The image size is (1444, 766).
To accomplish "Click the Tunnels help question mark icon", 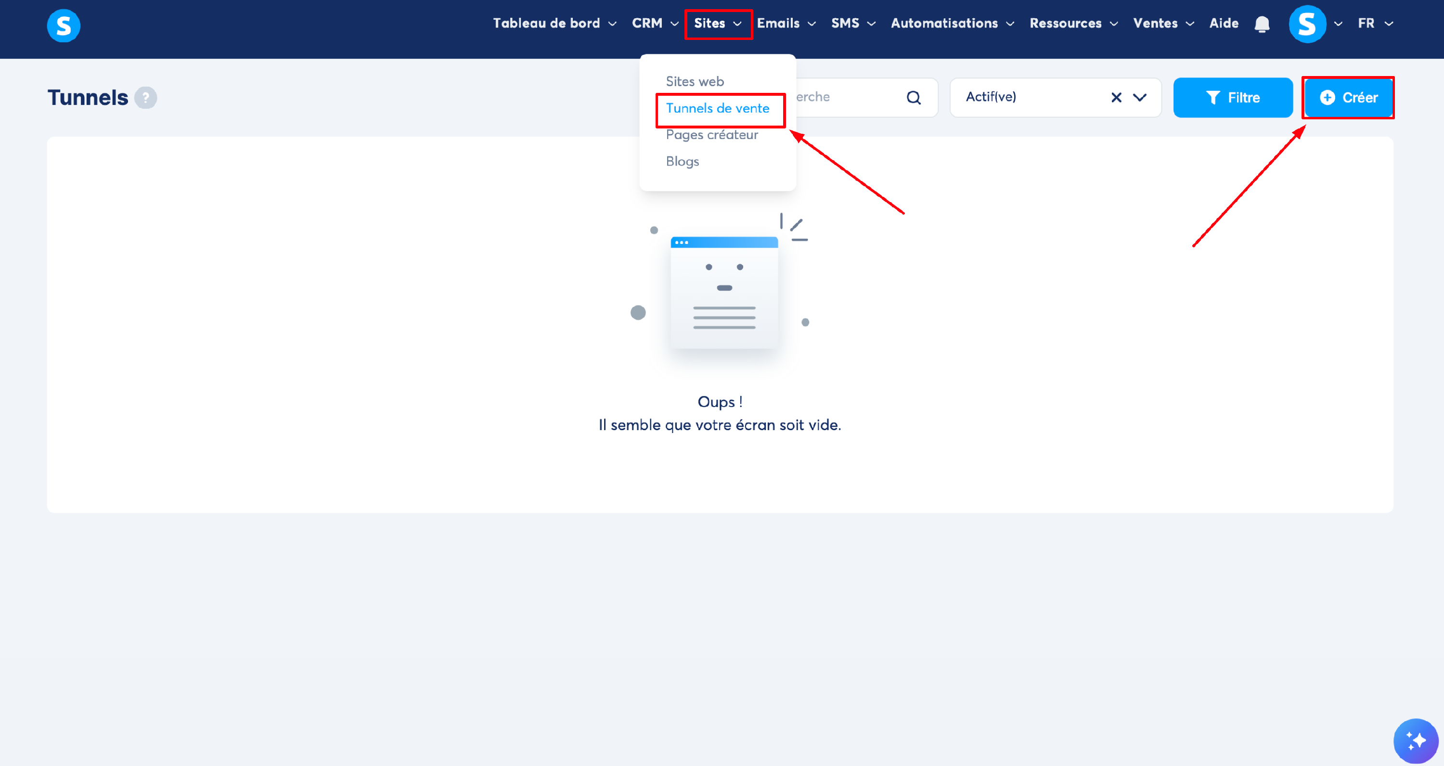I will [146, 98].
